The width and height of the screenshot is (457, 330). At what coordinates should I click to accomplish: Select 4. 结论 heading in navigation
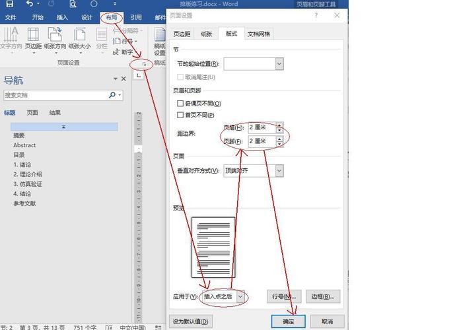click(x=22, y=193)
